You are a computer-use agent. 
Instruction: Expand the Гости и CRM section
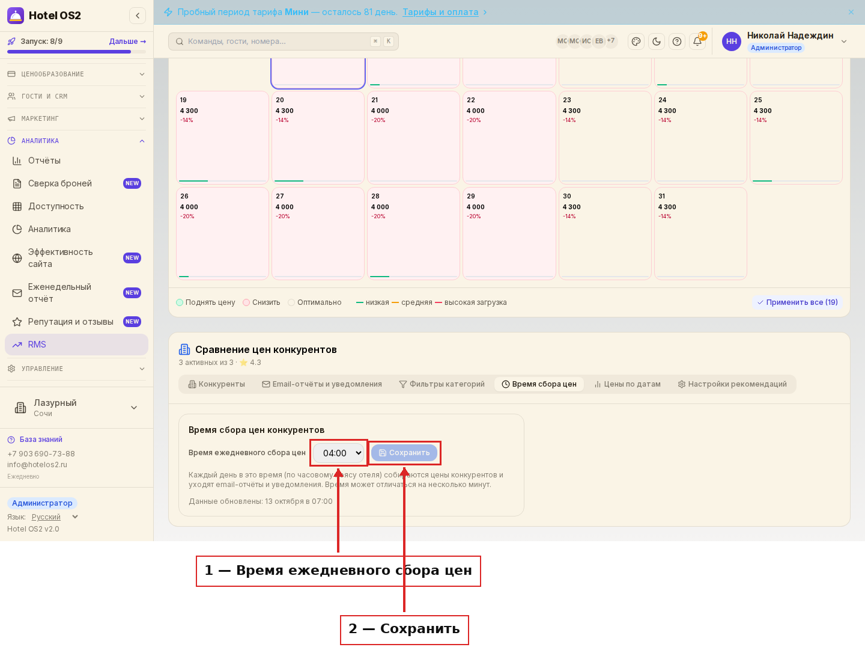(76, 96)
